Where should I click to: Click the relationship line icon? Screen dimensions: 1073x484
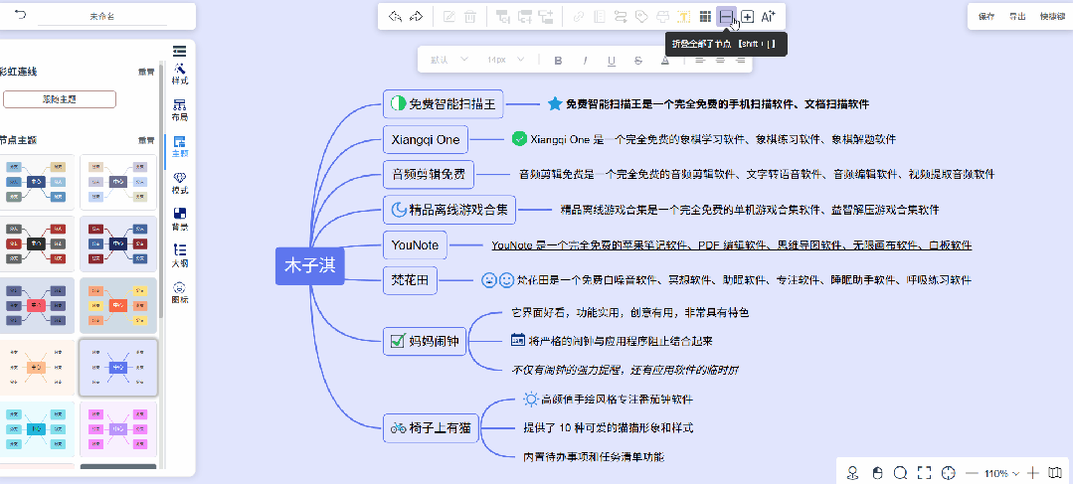coord(621,17)
